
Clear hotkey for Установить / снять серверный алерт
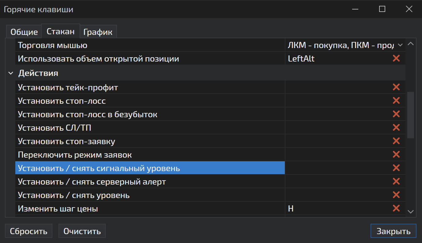click(x=396, y=181)
